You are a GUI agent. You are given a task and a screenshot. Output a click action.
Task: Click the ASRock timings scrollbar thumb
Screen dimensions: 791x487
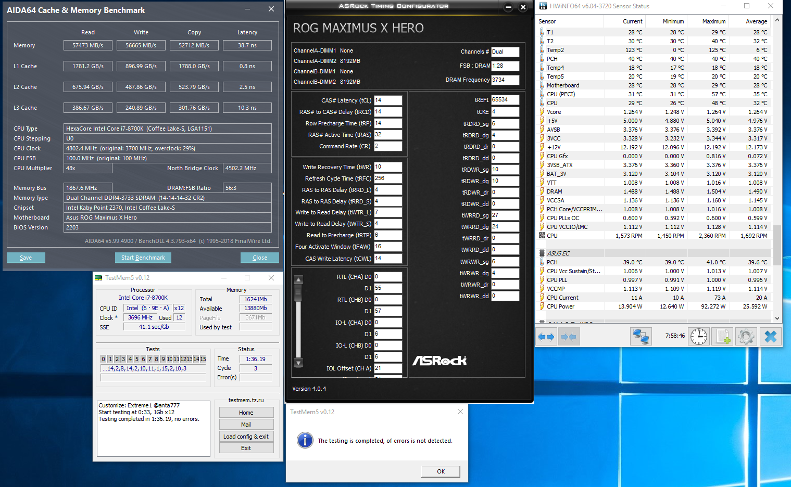[298, 292]
